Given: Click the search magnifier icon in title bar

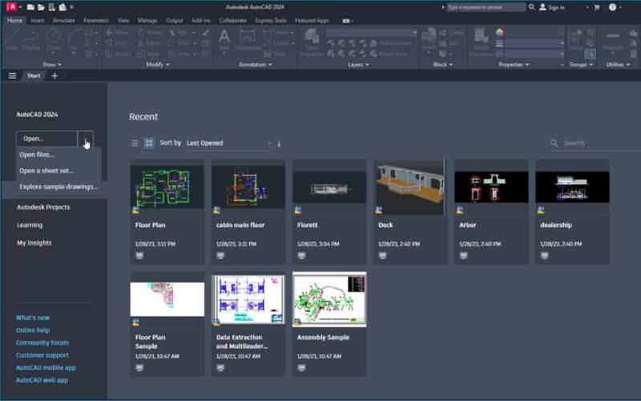Looking at the screenshot, I should pos(533,6).
